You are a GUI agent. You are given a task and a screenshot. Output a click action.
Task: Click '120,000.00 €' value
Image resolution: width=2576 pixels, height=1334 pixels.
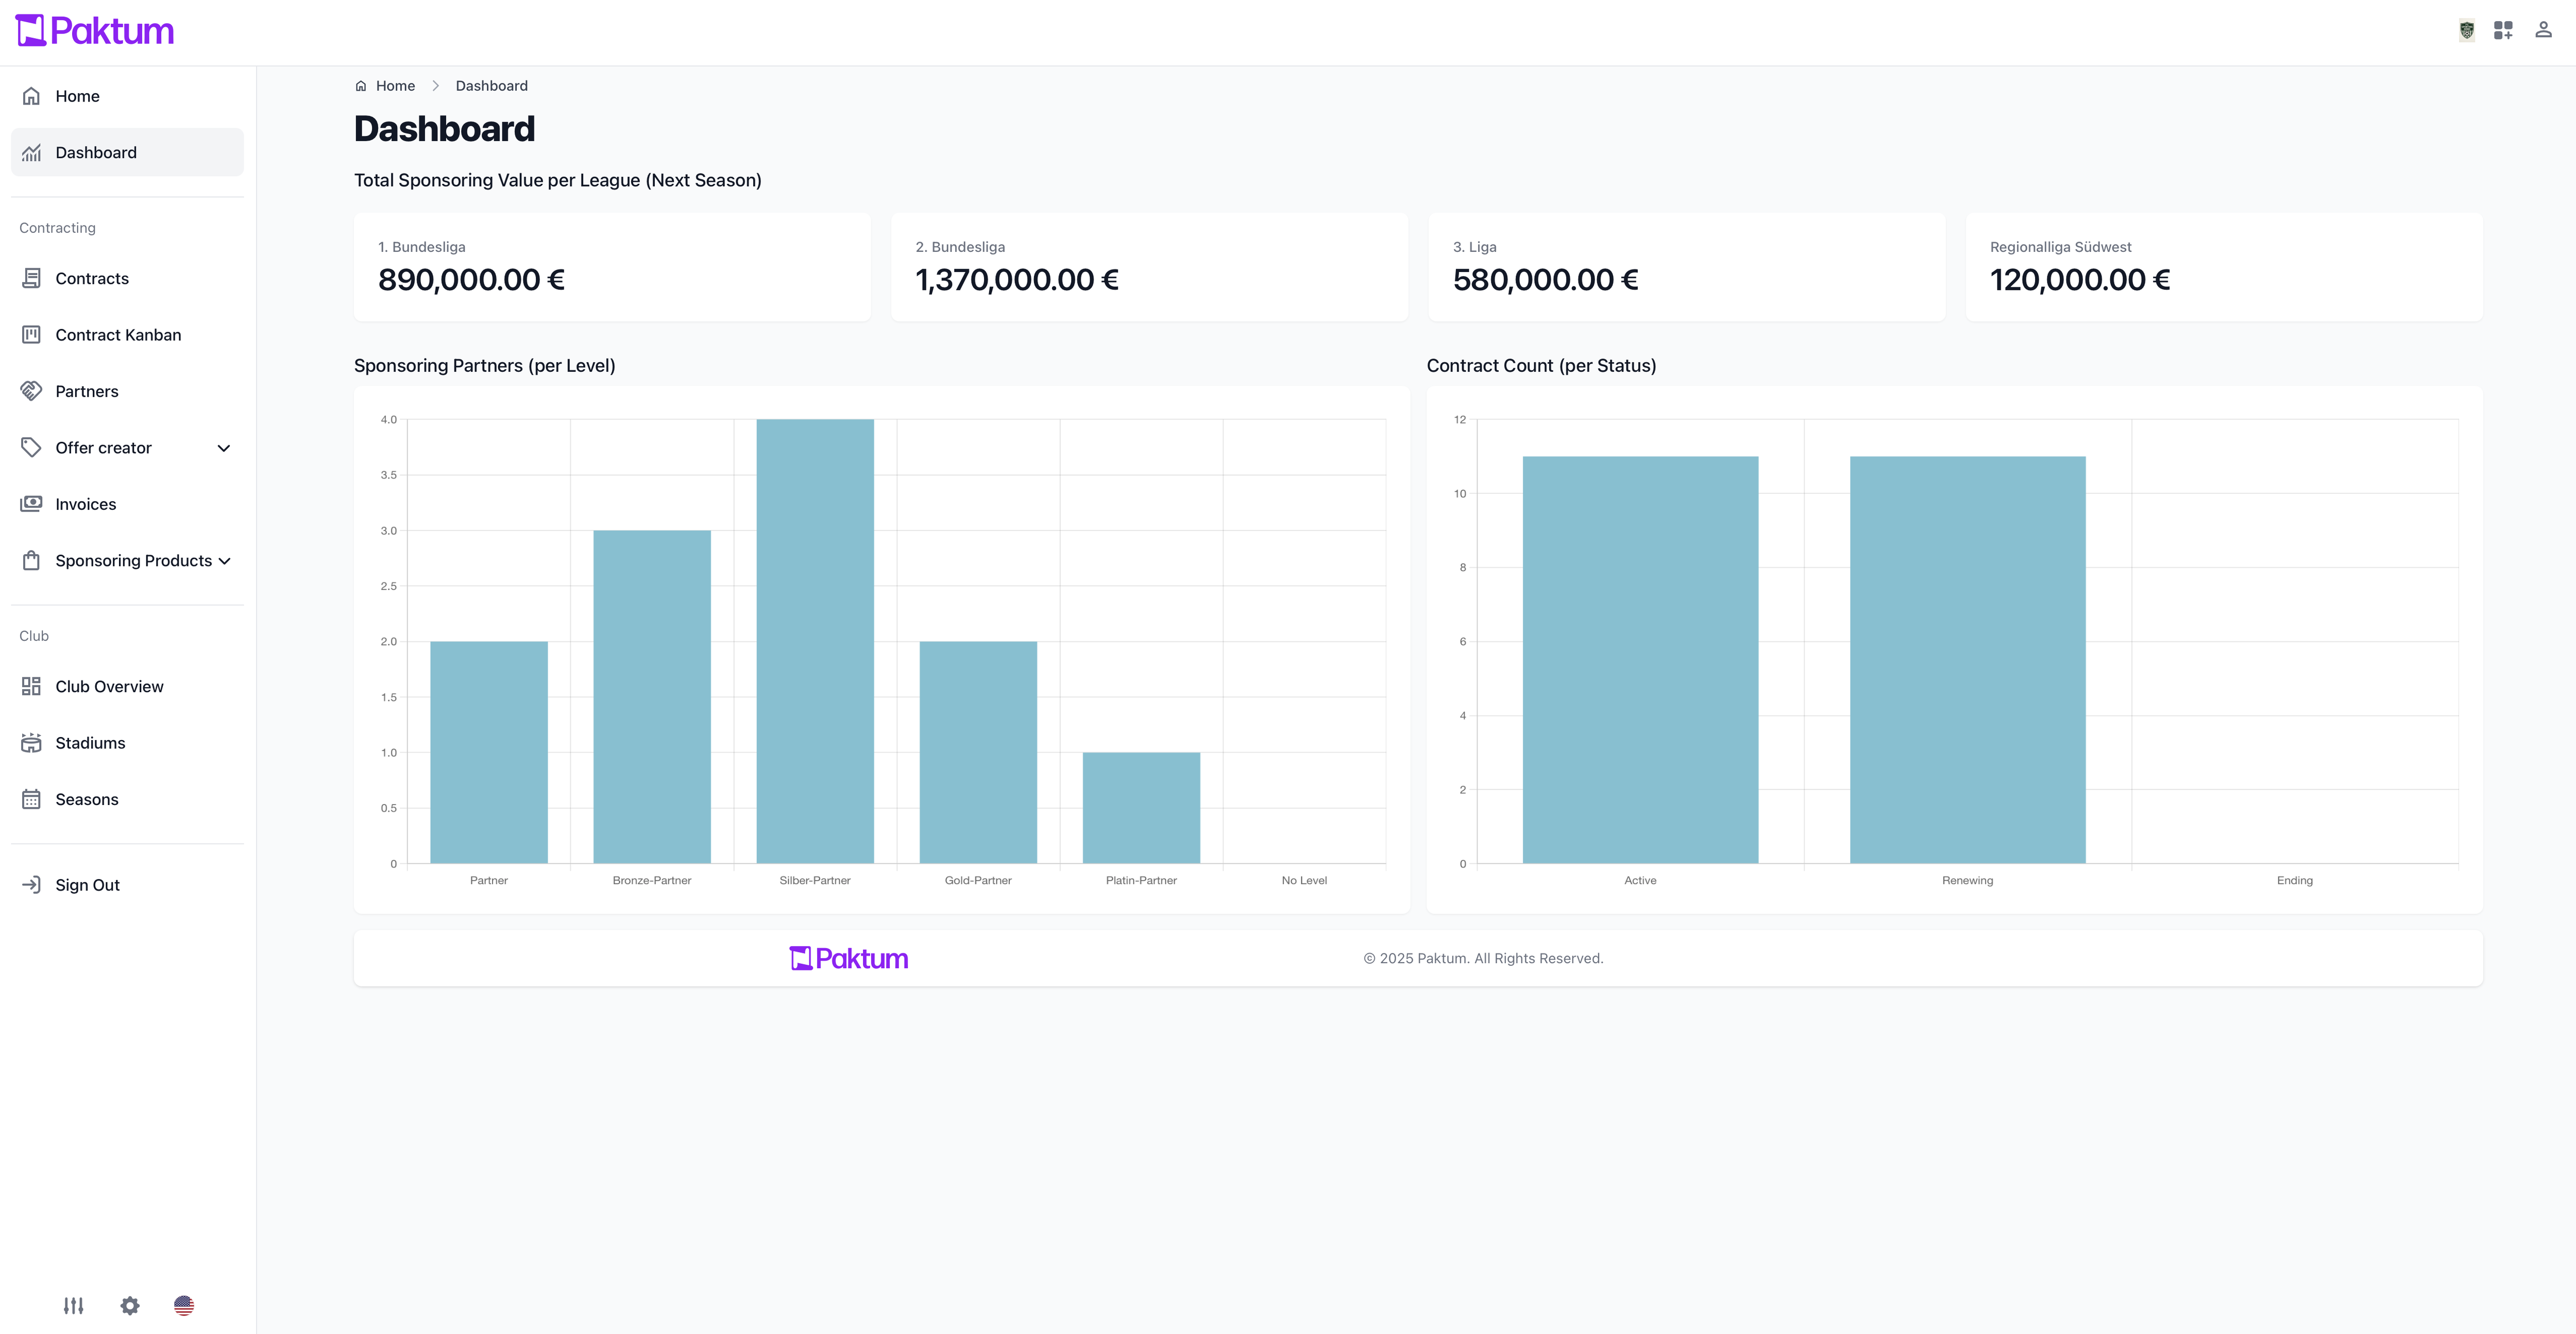coord(2080,280)
